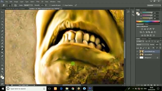Open the Mode dropdown in options bar
This screenshot has height=91, width=162.
coord(28,5)
